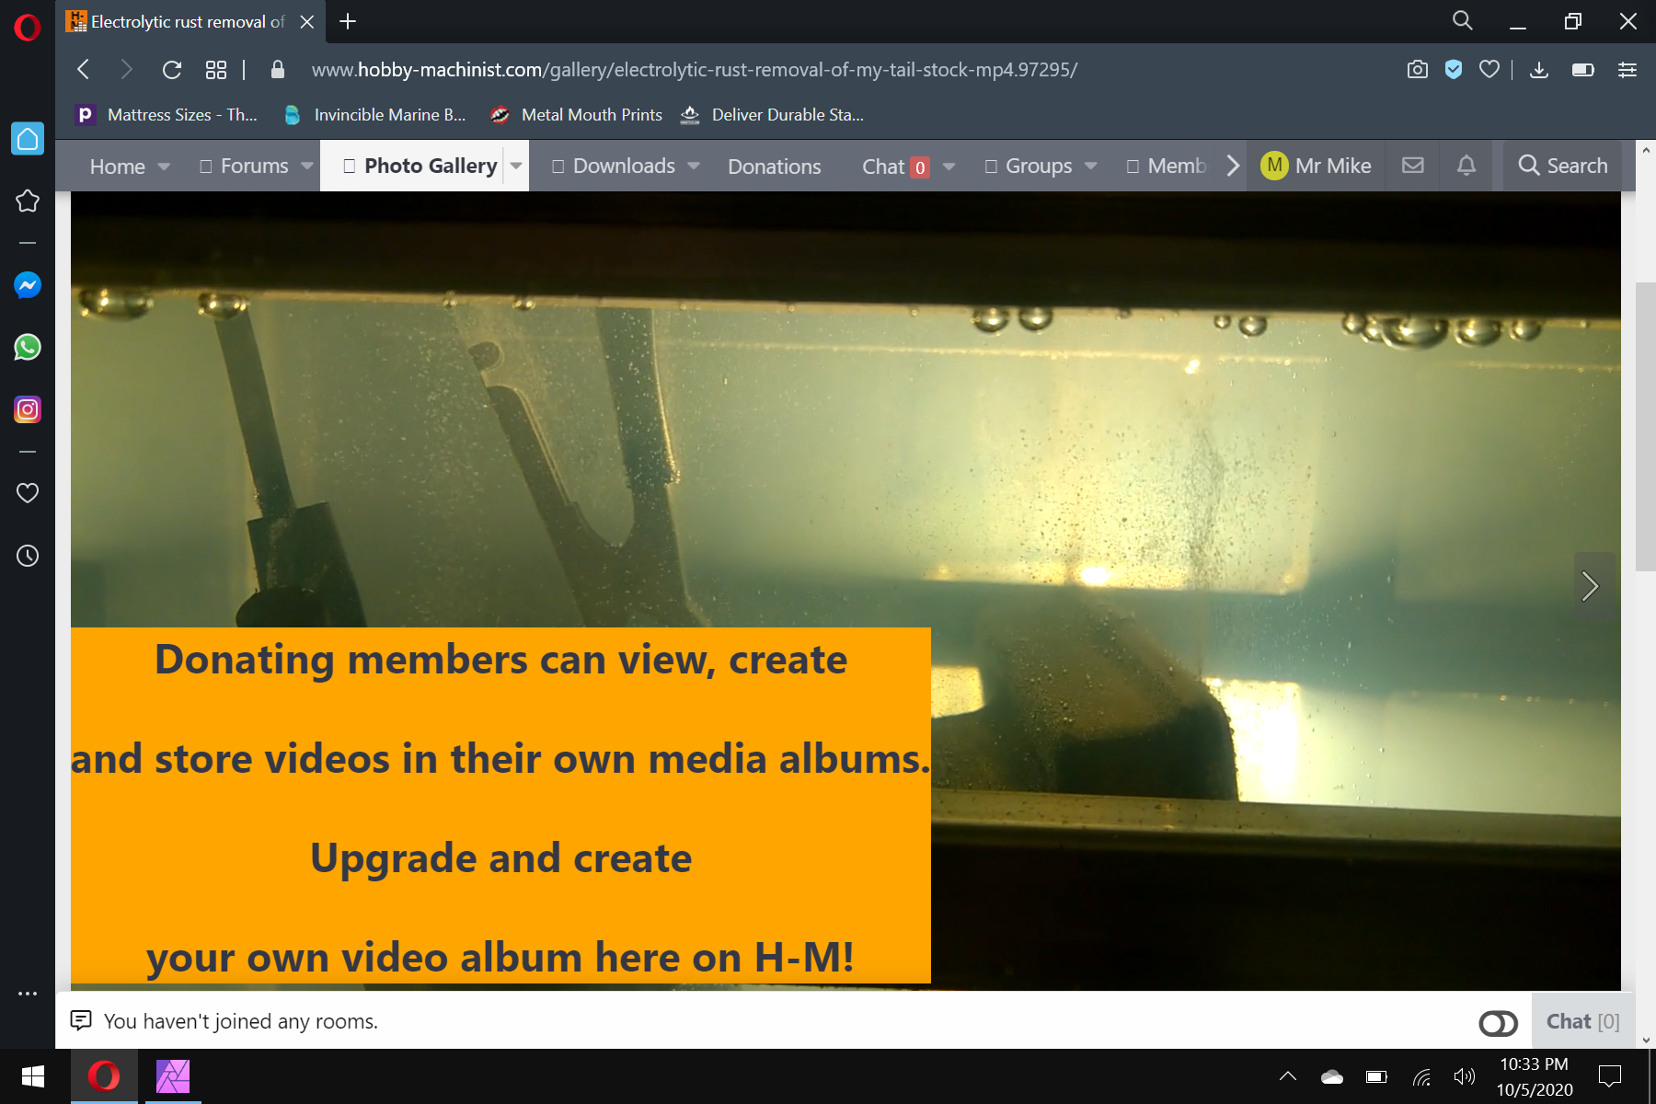Expand the Downloads dropdown arrow
Screen dimensions: 1656x1104
(694, 167)
